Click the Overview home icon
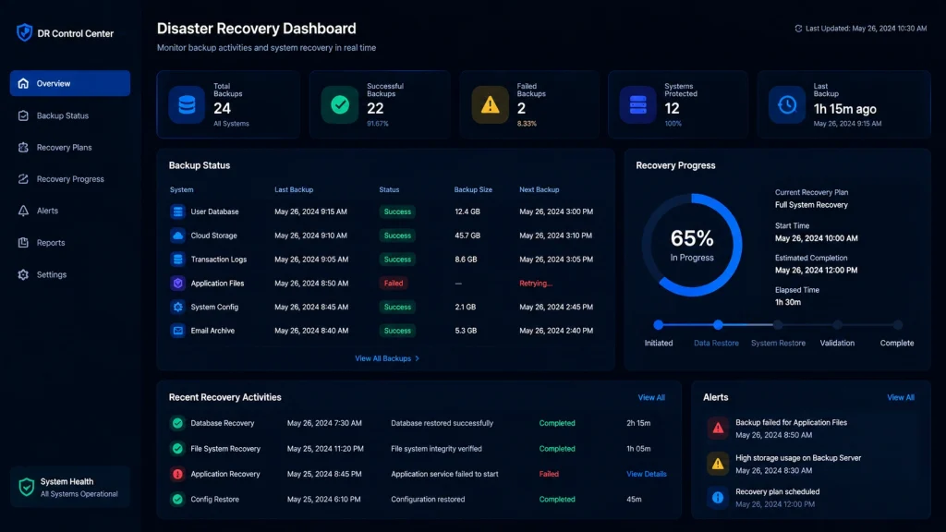Image resolution: width=946 pixels, height=532 pixels. coord(23,83)
